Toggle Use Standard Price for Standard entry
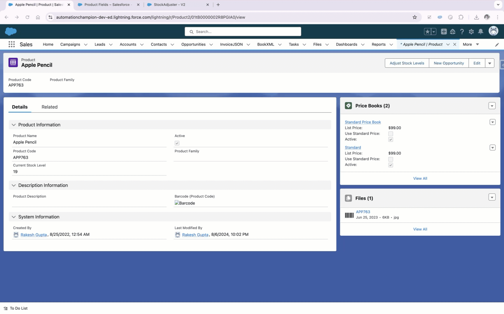The image size is (504, 314). click(x=391, y=159)
